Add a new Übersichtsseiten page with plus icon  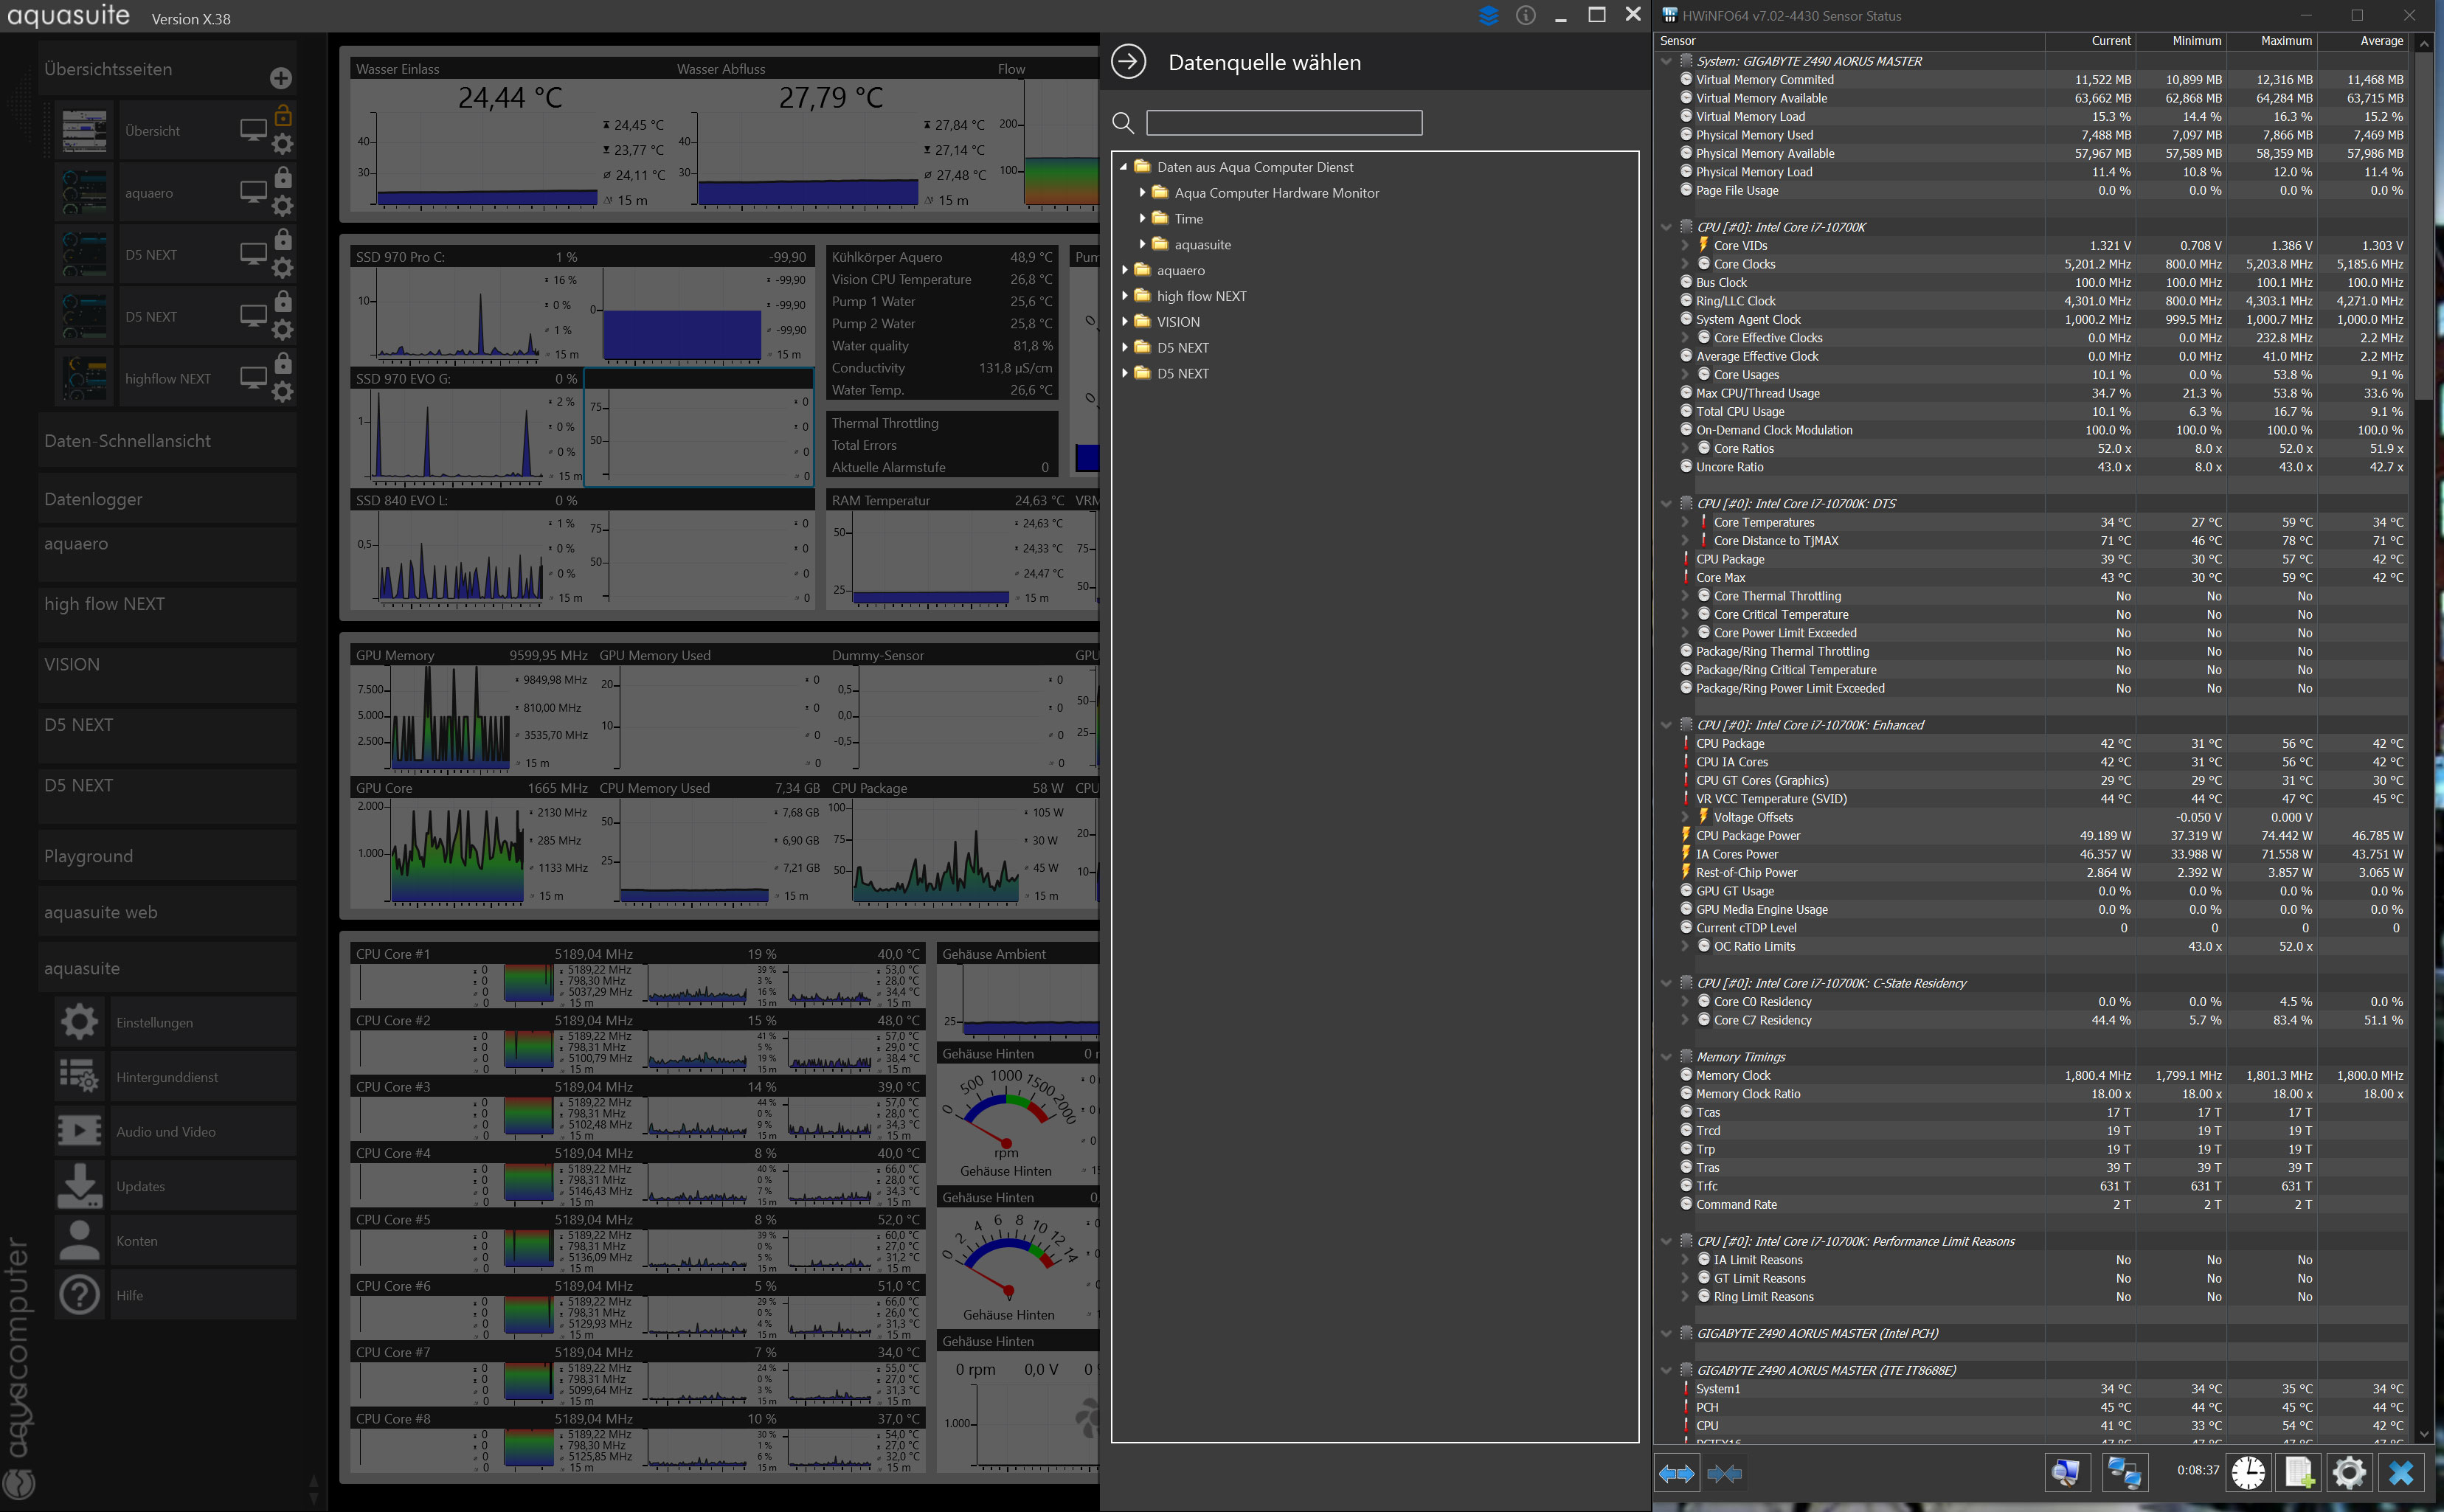pos(281,78)
